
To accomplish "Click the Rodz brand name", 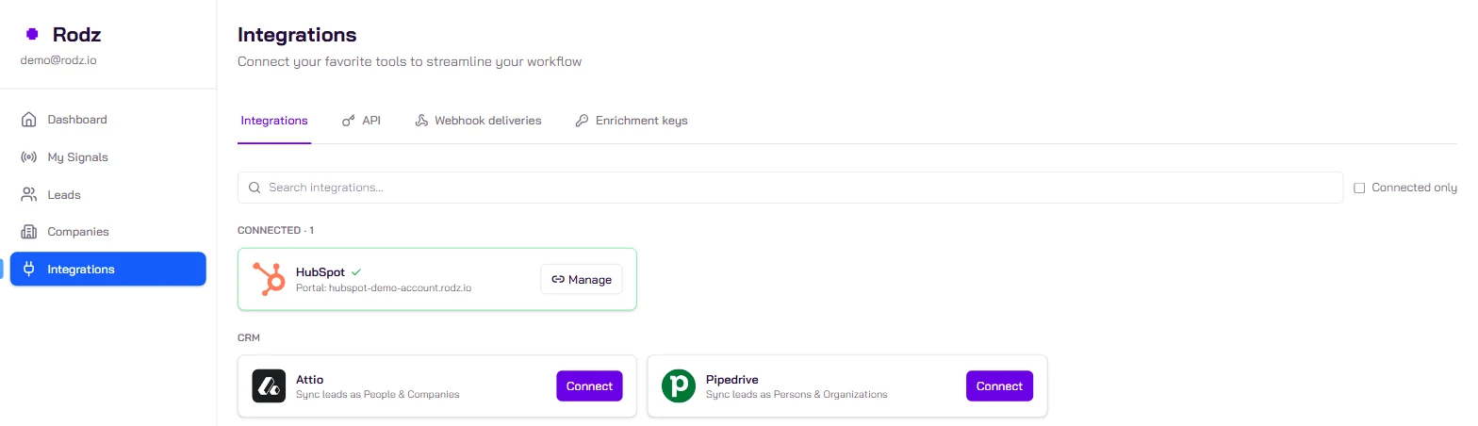I will (76, 35).
